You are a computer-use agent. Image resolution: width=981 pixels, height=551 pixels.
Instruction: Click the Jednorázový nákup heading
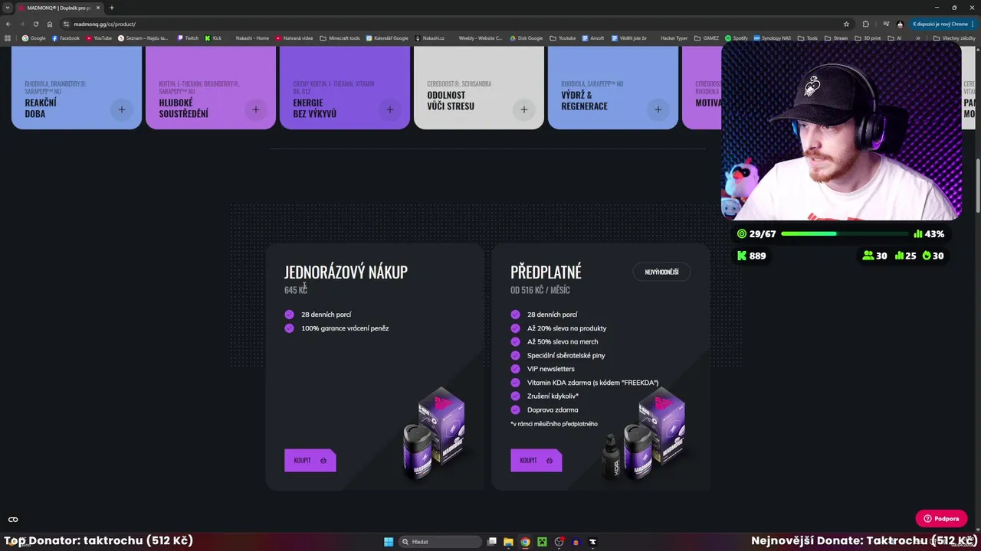tap(346, 272)
